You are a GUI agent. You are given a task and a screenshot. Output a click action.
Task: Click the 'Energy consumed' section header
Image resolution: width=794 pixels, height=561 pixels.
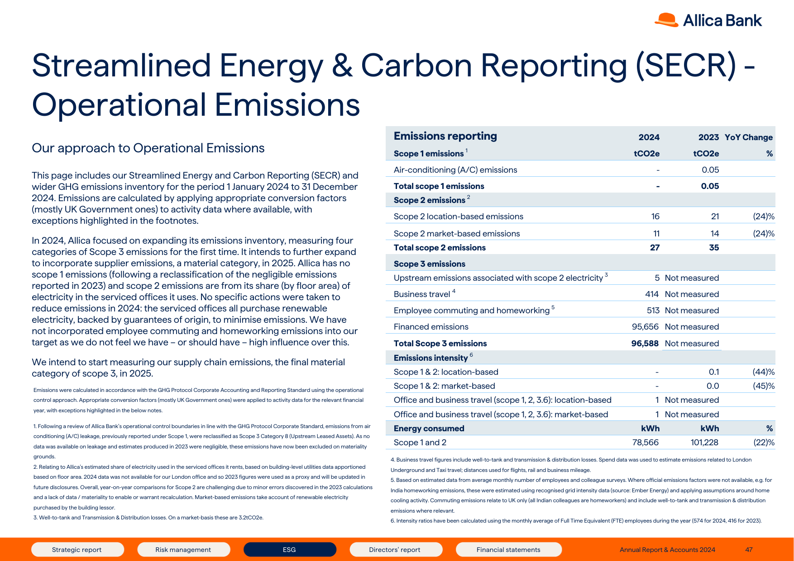point(429,429)
